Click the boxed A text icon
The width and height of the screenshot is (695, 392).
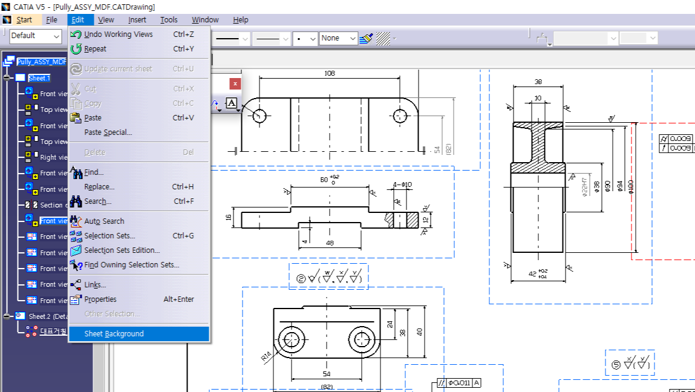pyautogui.click(x=232, y=103)
